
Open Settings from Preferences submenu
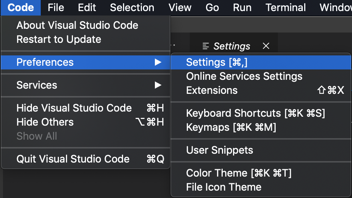pos(260,62)
